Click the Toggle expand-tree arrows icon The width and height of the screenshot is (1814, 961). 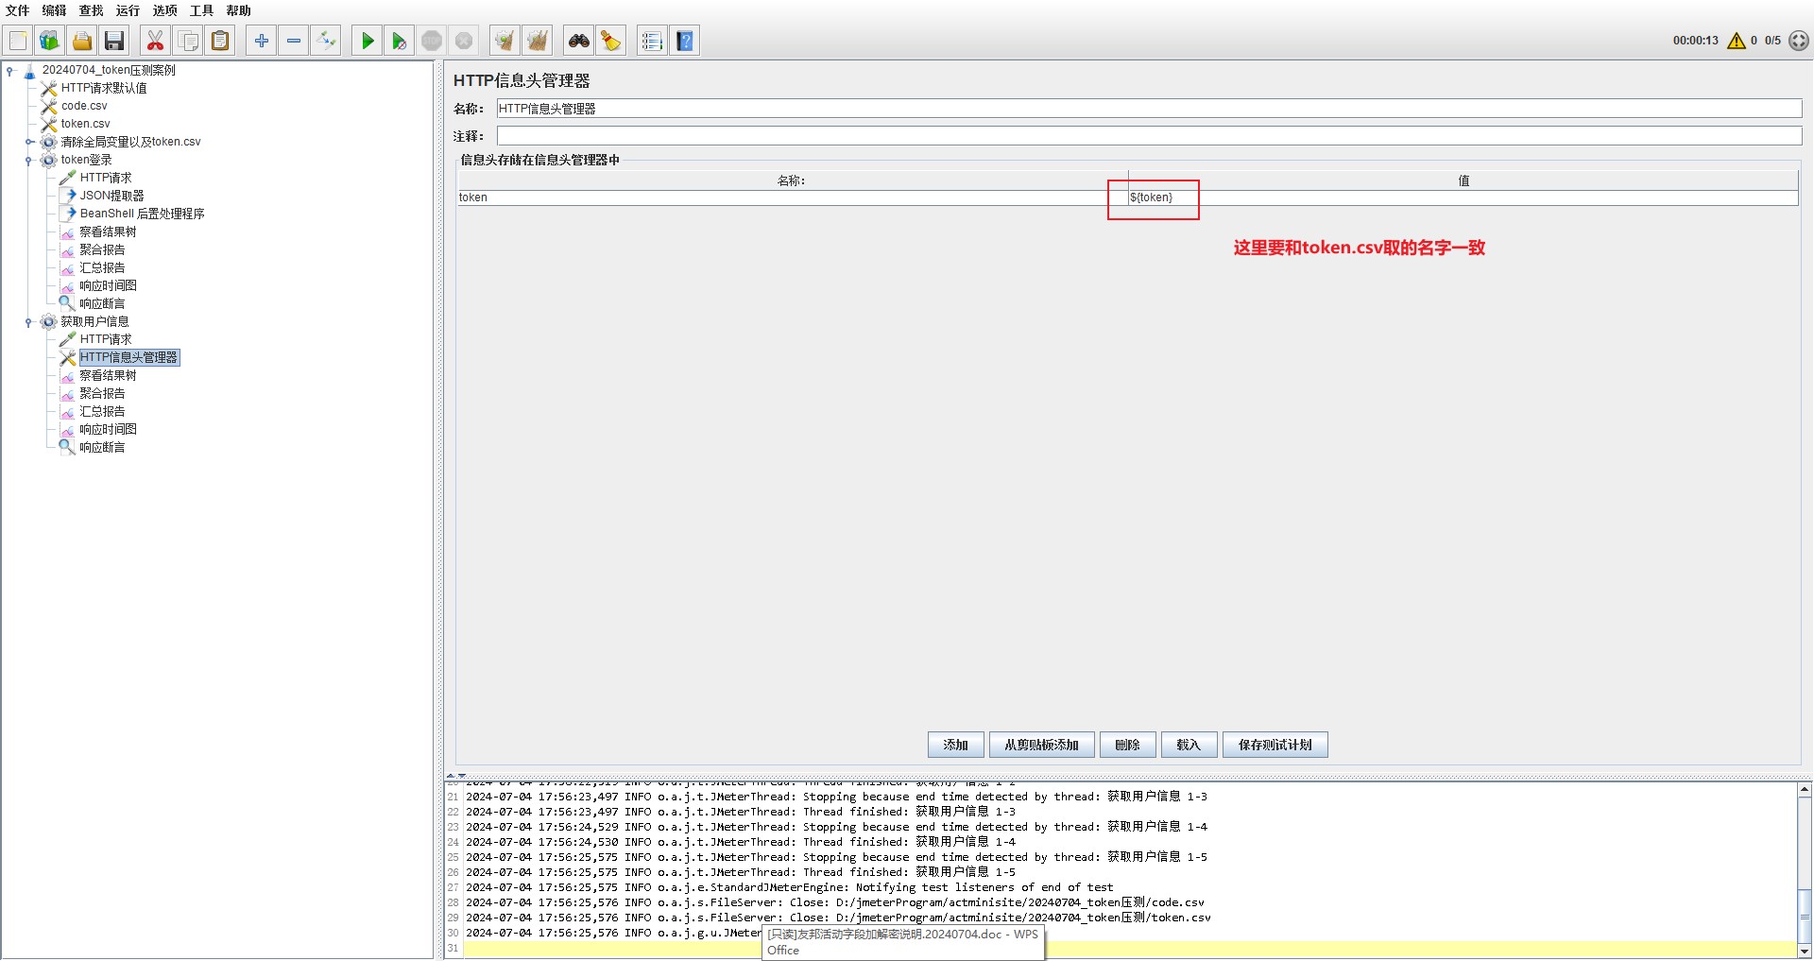point(326,41)
